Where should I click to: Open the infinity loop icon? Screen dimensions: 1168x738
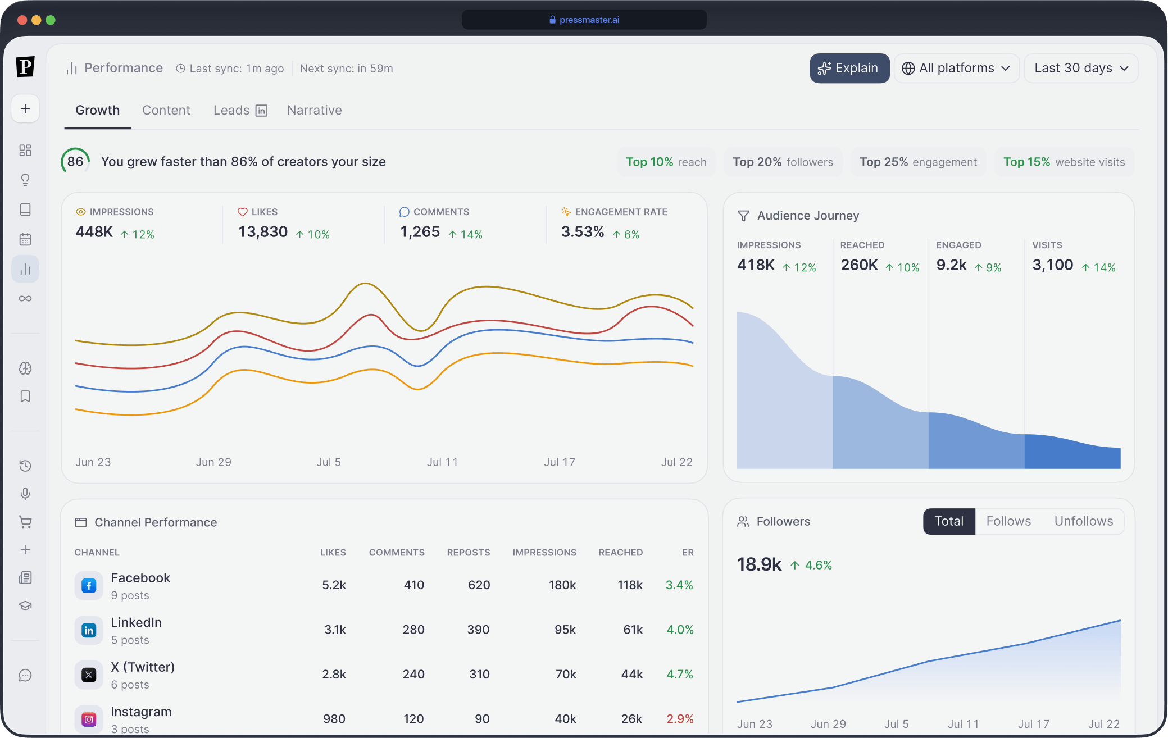tap(25, 298)
